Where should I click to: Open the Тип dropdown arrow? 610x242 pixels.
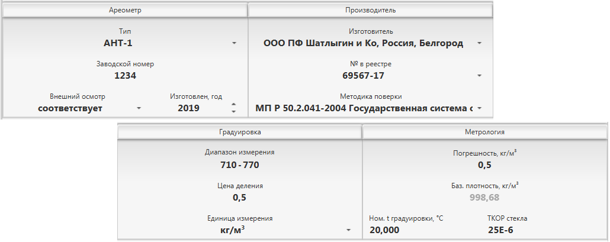(x=234, y=43)
